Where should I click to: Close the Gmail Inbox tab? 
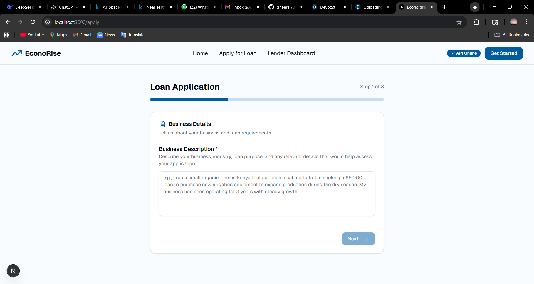point(258,7)
